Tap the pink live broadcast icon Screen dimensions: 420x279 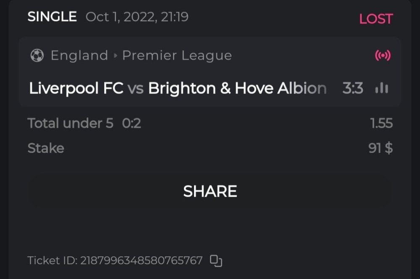coord(382,55)
